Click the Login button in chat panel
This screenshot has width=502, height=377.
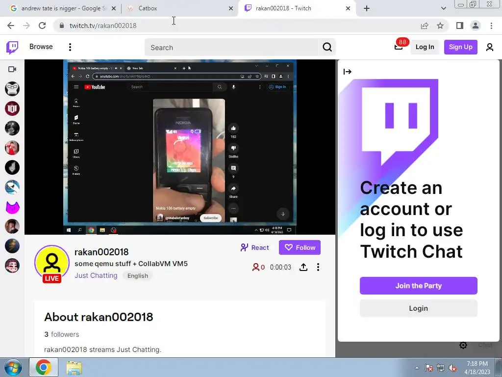(419, 308)
